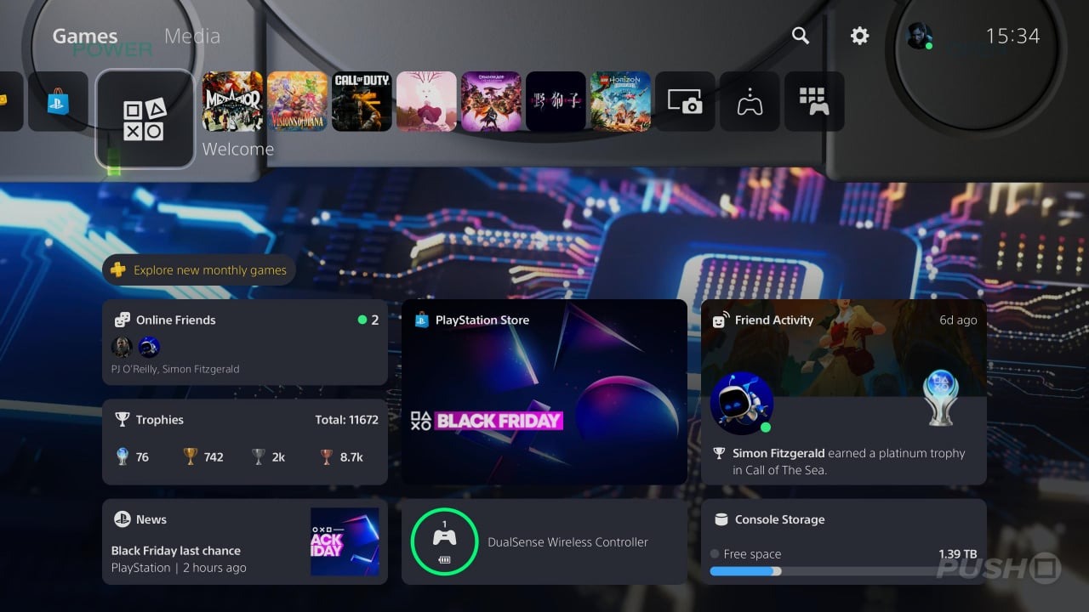Viewport: 1089px width, 612px height.
Task: Open the controller Remote Play icon
Action: click(750, 101)
